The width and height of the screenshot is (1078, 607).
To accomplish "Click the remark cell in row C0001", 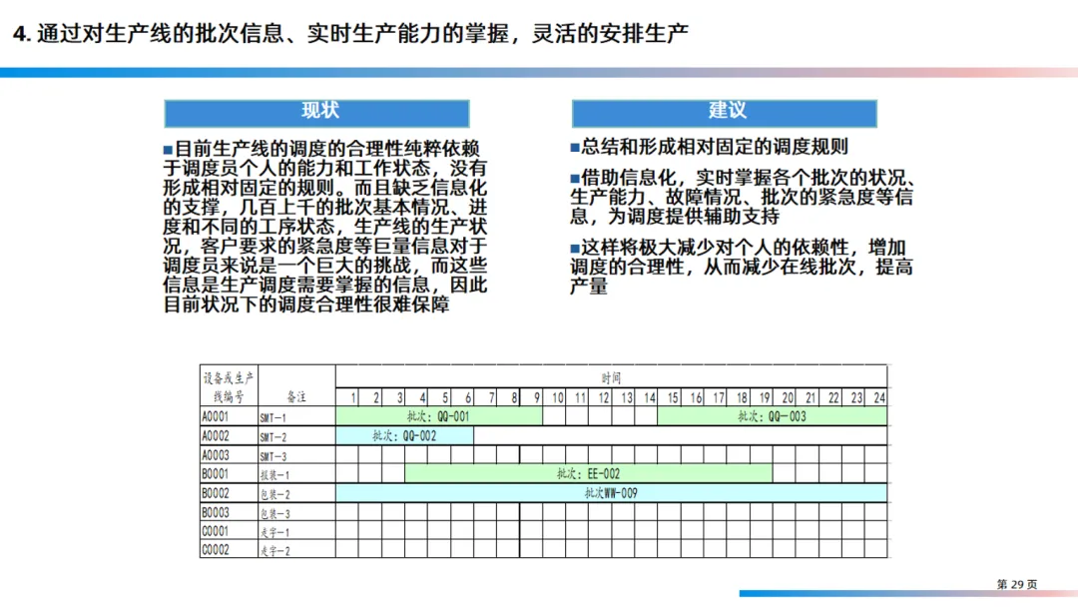I will pyautogui.click(x=296, y=531).
